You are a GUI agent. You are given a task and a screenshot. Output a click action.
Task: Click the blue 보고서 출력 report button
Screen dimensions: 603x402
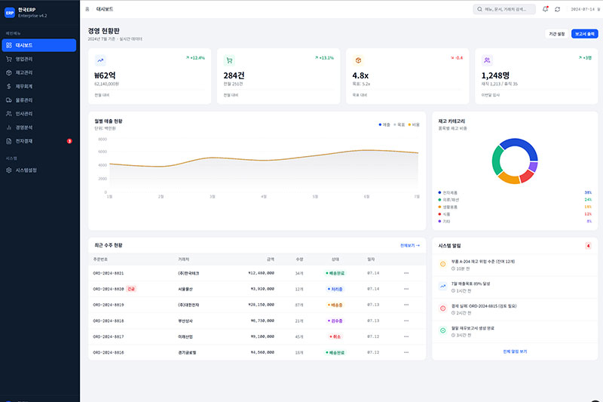click(x=585, y=34)
